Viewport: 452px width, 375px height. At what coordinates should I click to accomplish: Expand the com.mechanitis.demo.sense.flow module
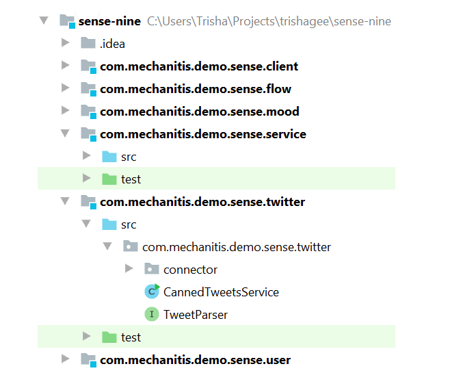point(66,88)
